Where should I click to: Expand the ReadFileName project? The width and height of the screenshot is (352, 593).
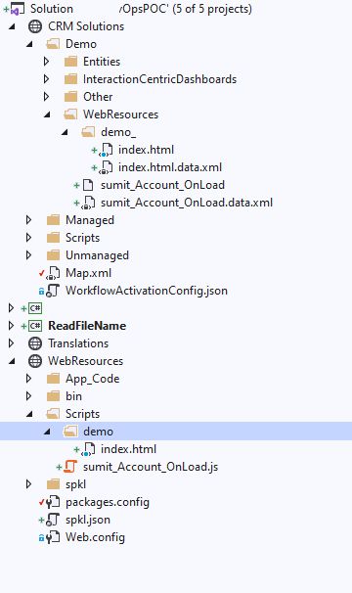tap(12, 326)
